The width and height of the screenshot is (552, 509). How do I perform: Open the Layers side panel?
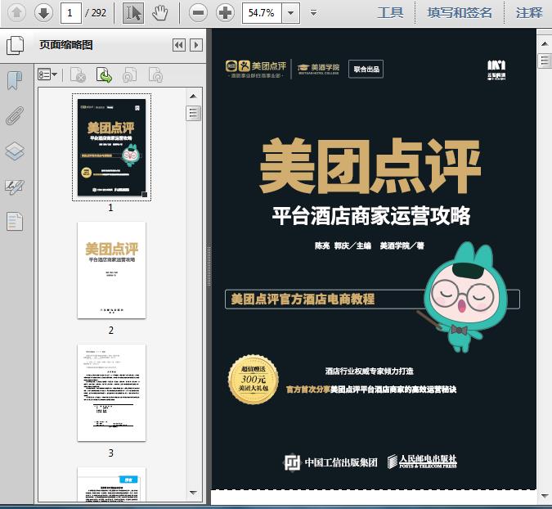(15, 151)
